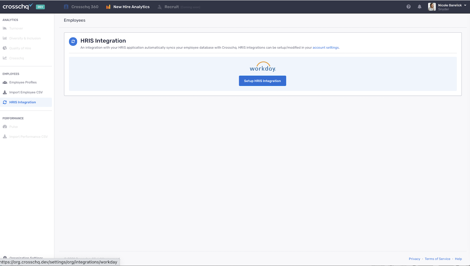
Task: Open the notifications bell
Action: (x=419, y=7)
